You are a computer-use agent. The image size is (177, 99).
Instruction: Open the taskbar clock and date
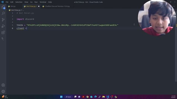[173, 97]
